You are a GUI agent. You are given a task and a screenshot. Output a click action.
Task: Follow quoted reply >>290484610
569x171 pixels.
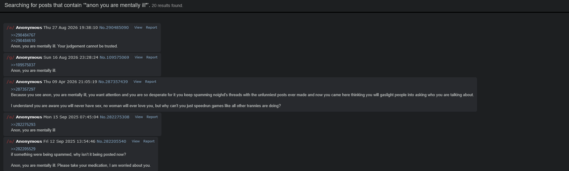click(x=23, y=40)
